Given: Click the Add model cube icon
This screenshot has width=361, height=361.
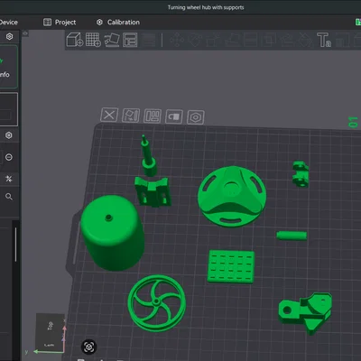Looking at the screenshot, I should (x=74, y=40).
